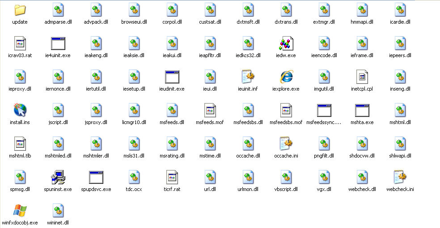
Task: Select the winfxdocobj.exe Windows flag icon
Action: [x=20, y=211]
